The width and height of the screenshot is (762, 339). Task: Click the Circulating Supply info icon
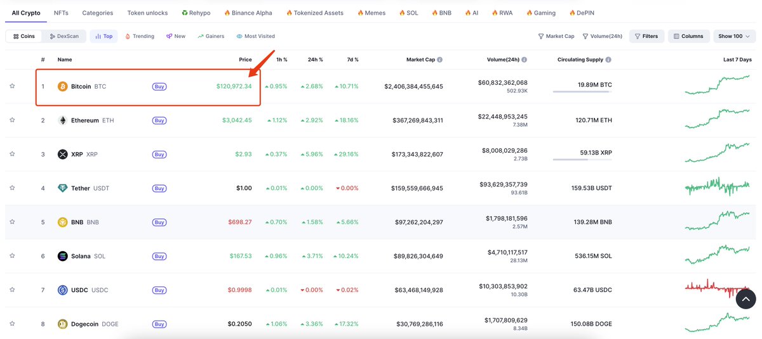pyautogui.click(x=608, y=60)
